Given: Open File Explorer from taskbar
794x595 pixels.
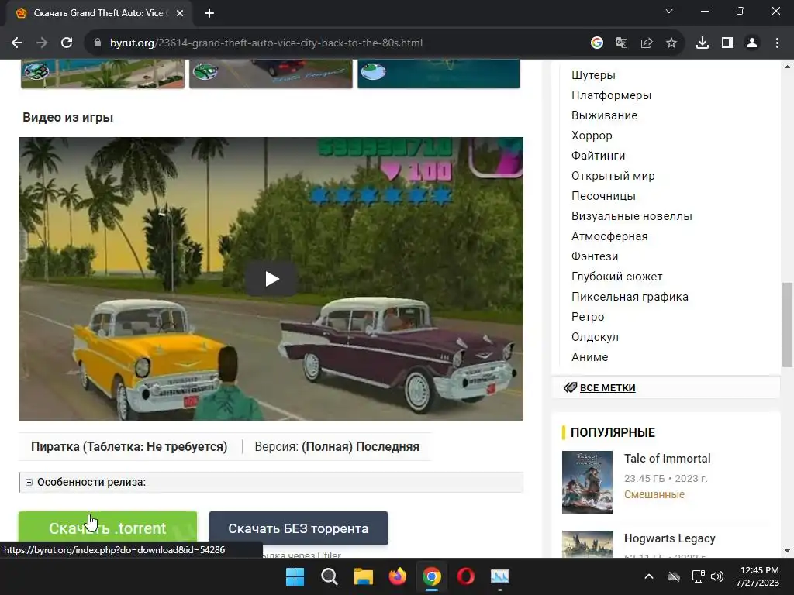Looking at the screenshot, I should 364,576.
